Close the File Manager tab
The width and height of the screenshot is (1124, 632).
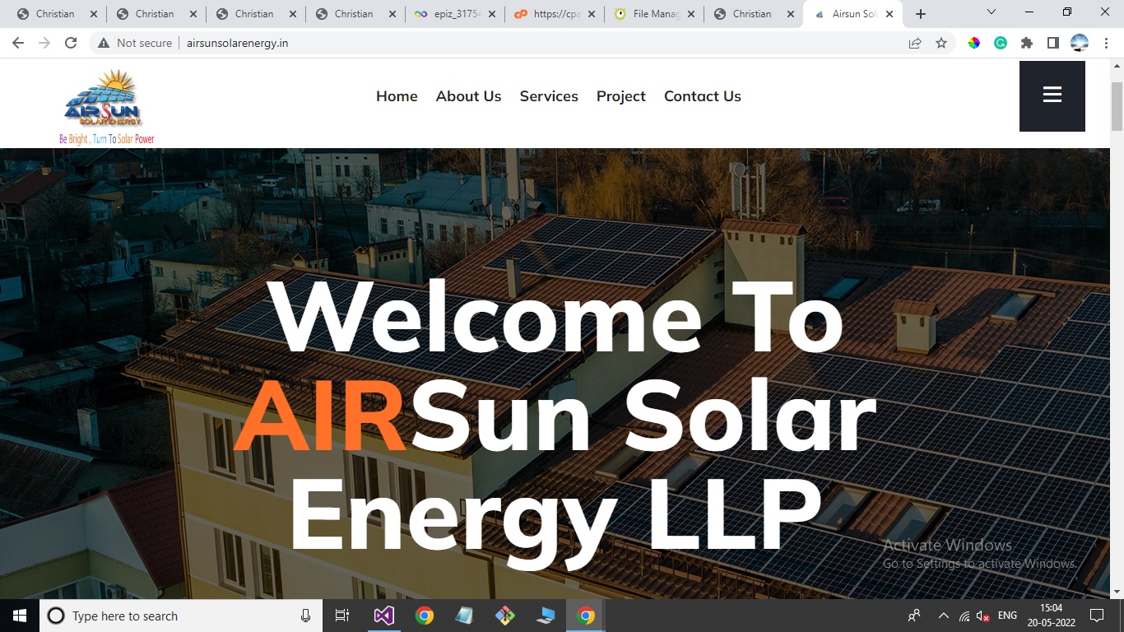tap(691, 14)
